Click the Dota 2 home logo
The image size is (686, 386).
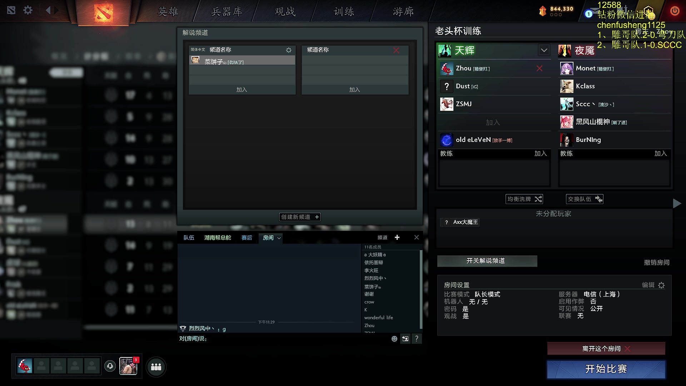[x=104, y=13]
